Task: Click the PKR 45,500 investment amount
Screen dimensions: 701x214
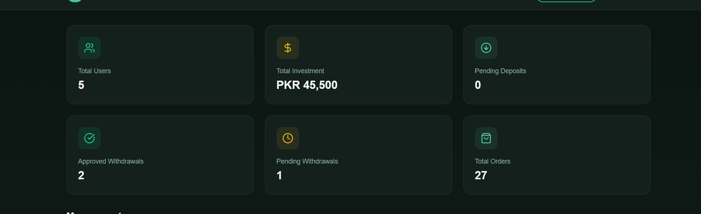Action: [x=307, y=85]
